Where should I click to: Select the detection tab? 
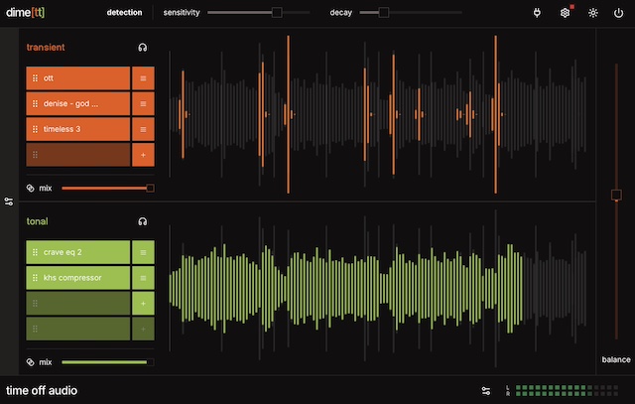click(124, 13)
